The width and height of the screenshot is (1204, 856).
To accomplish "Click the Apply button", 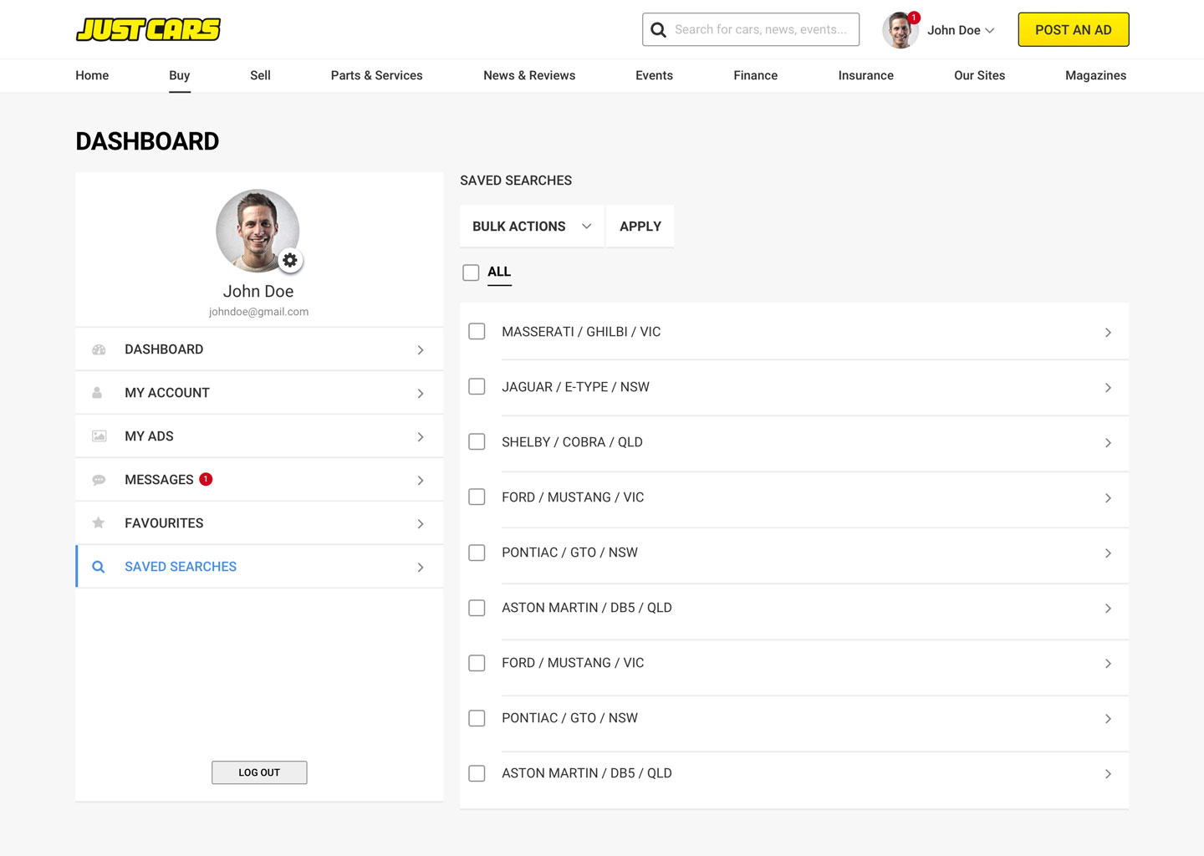I will click(x=640, y=227).
